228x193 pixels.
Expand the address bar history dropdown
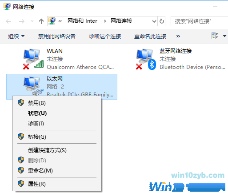click(154, 21)
